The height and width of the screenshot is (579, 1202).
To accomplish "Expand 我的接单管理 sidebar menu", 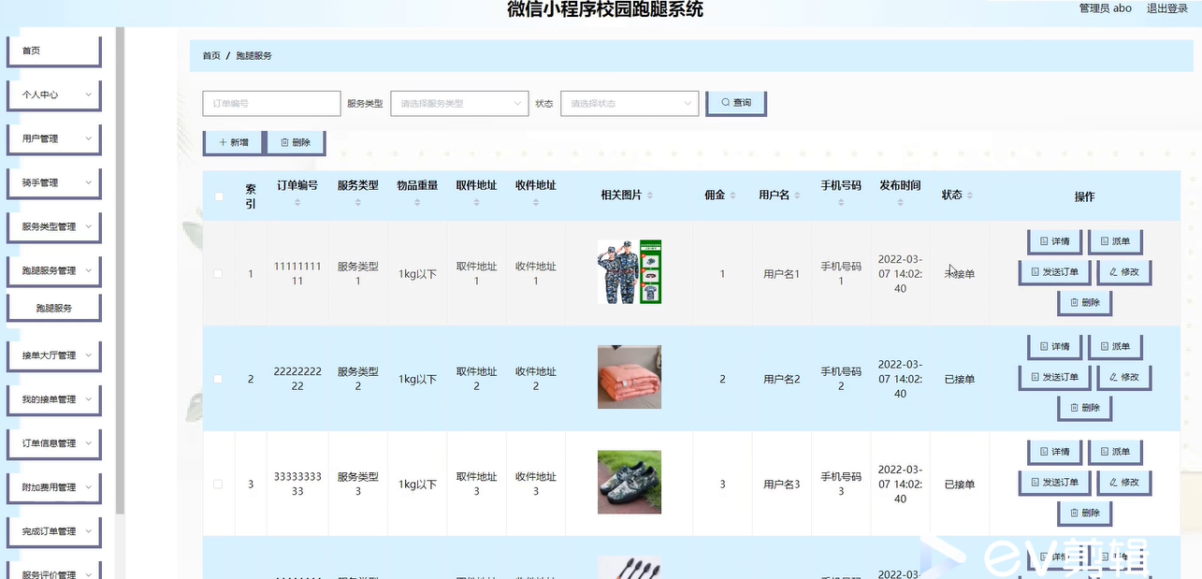I will [53, 399].
